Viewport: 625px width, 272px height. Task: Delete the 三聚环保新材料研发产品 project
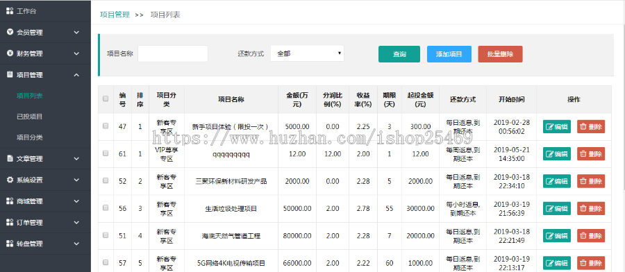(591, 181)
